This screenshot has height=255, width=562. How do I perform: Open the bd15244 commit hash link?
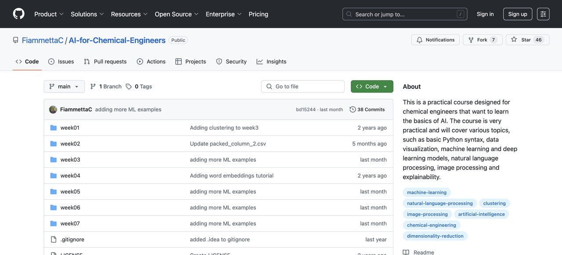306,110
